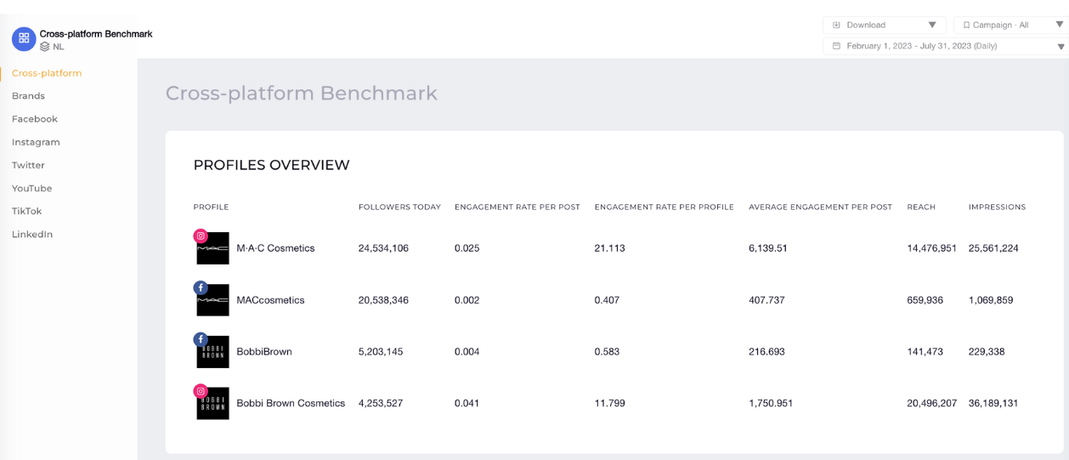Click reach value 659,936
The height and width of the screenshot is (460, 1069).
click(925, 300)
